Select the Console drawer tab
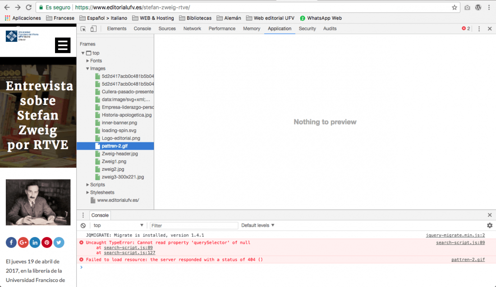 point(100,215)
